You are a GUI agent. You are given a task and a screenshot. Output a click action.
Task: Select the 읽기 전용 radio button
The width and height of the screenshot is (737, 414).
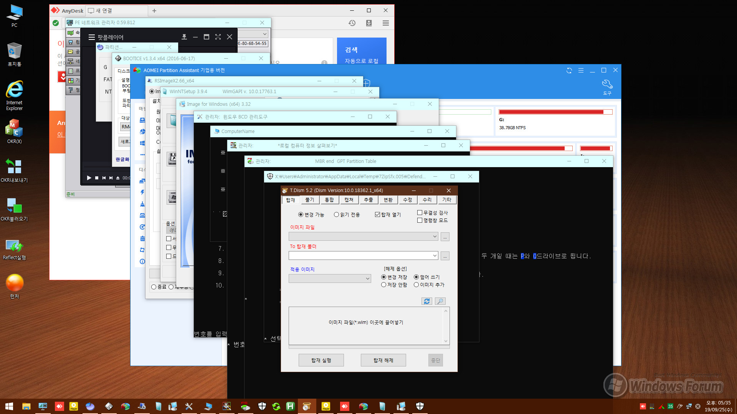click(x=347, y=215)
